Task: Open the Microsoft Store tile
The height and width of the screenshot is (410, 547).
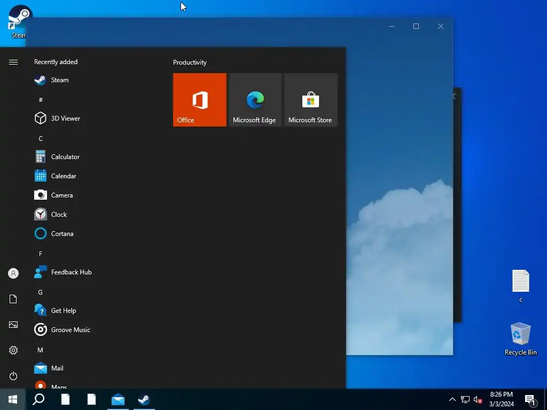Action: tap(311, 100)
